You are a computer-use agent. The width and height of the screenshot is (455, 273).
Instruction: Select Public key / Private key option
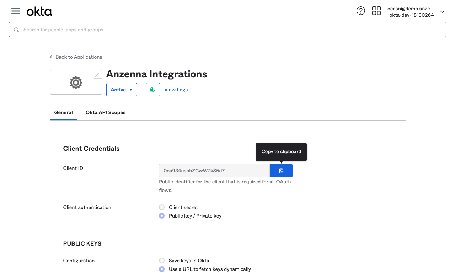pyautogui.click(x=162, y=216)
